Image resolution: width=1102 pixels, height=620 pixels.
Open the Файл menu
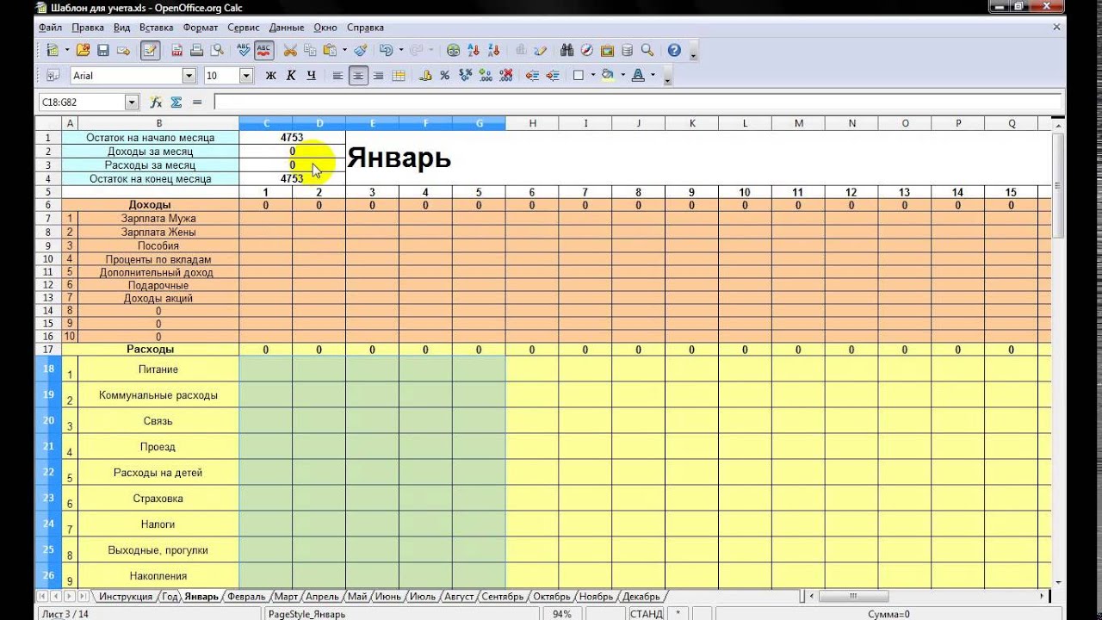[x=50, y=28]
